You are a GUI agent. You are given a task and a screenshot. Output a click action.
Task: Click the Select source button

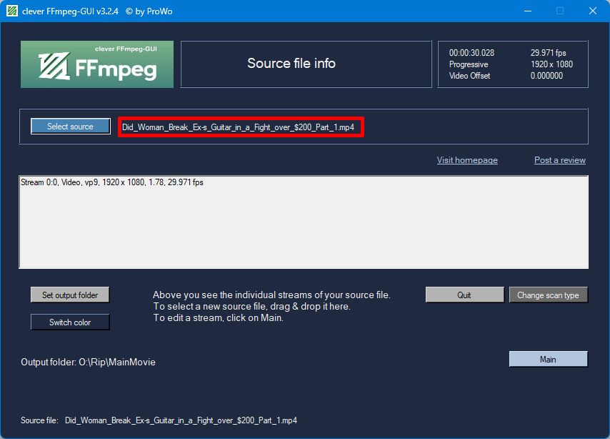pos(71,127)
